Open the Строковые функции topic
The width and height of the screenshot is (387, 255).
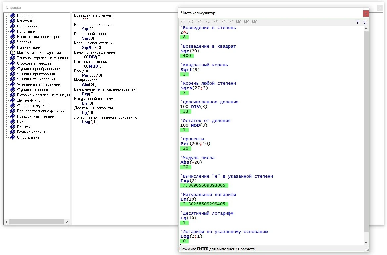tap(34, 63)
